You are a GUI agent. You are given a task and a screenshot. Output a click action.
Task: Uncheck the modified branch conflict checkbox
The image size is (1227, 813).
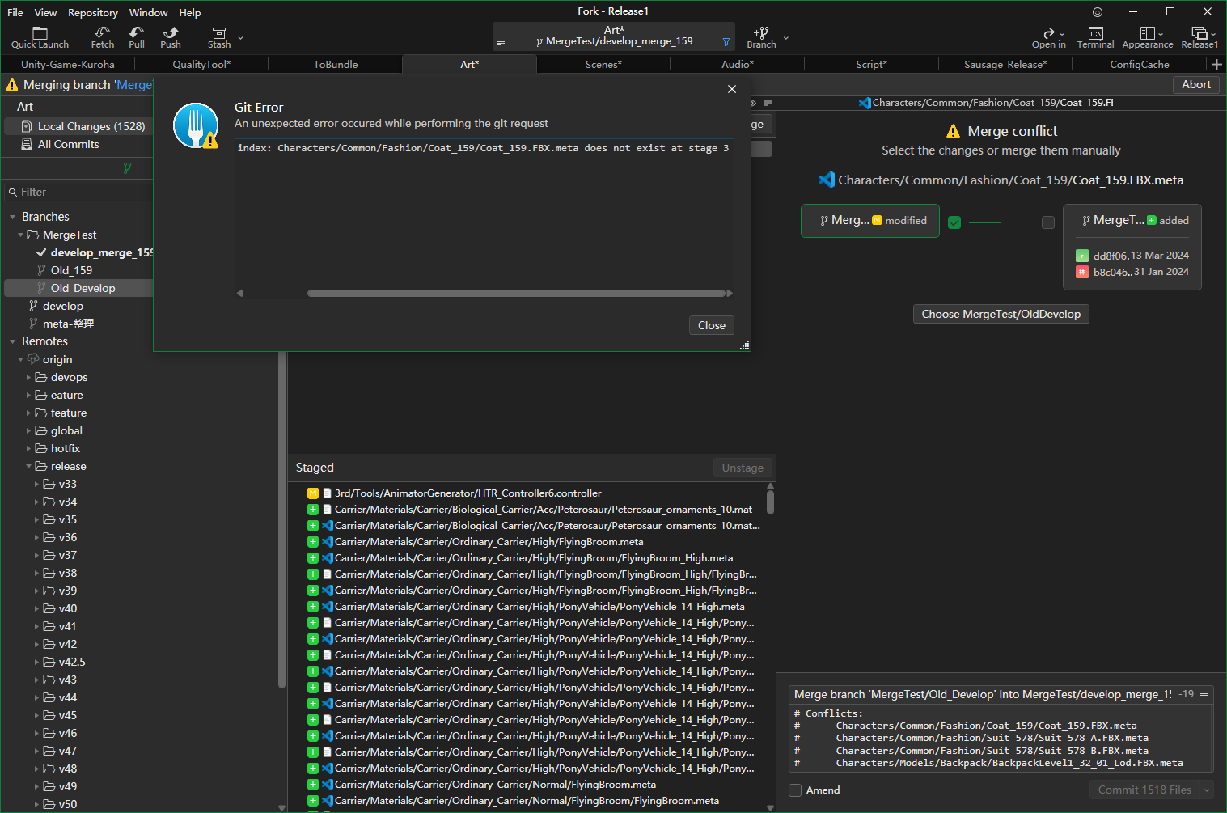click(x=954, y=222)
